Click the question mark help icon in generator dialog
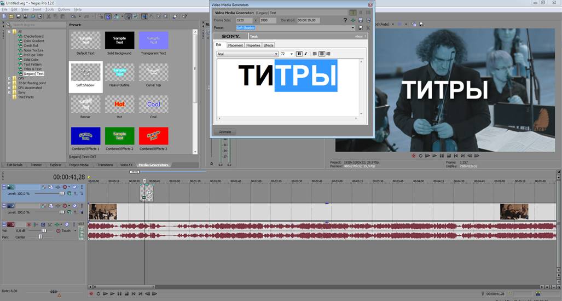562x301 pixels. (x=345, y=20)
